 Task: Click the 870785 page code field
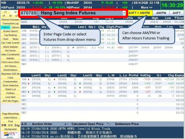[x=28, y=13]
